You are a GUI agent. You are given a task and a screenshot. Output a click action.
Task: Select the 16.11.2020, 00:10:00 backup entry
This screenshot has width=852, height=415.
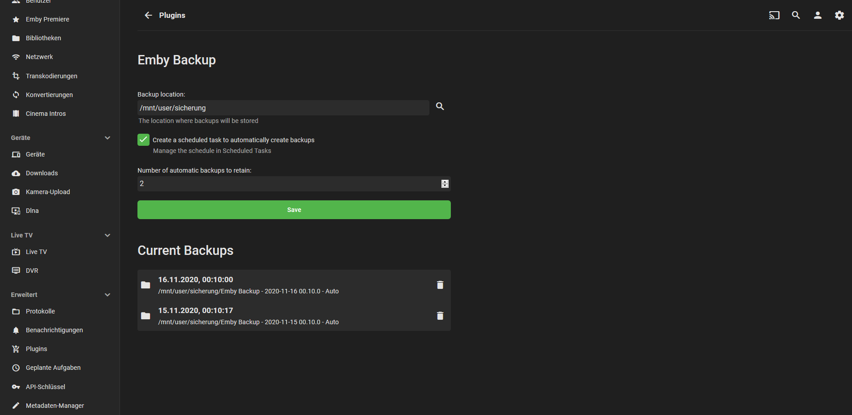(x=294, y=285)
